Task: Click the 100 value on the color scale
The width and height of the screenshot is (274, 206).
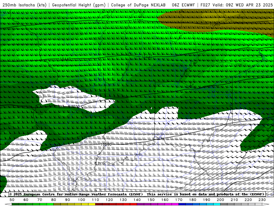Action: tap(82, 200)
